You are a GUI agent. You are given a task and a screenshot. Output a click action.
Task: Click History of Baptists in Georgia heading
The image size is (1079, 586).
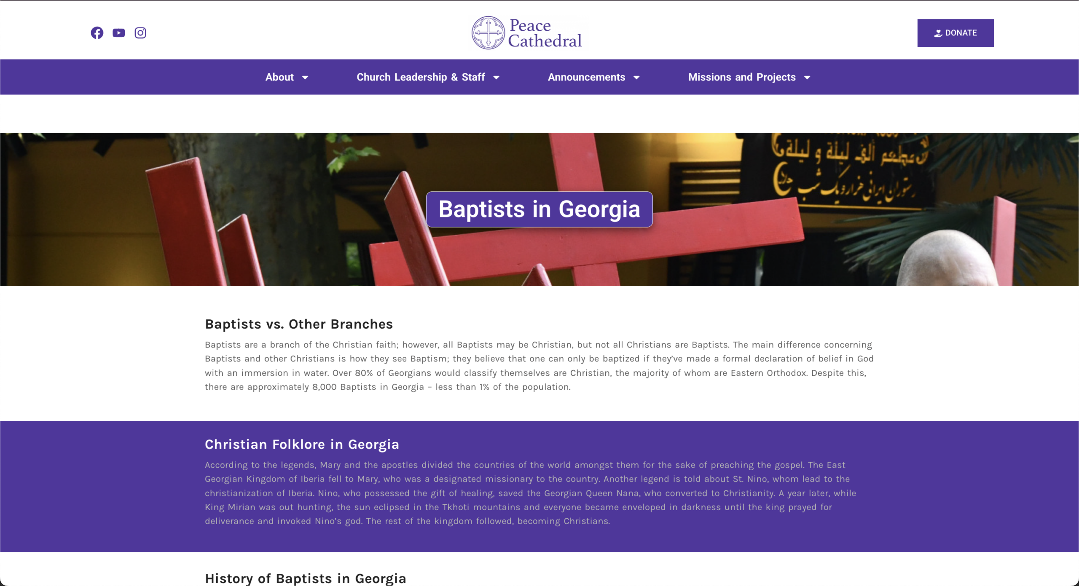click(306, 578)
